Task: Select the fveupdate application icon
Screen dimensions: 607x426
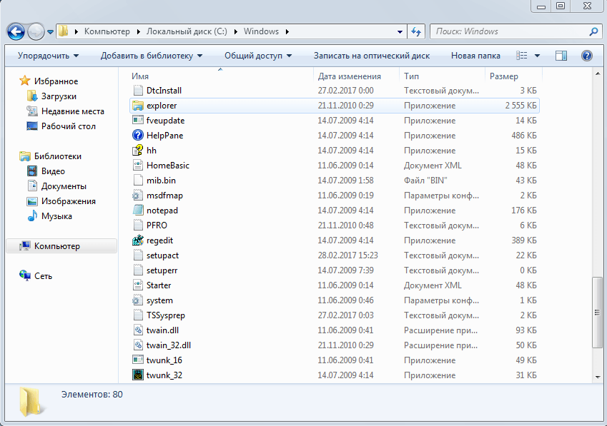Action: point(138,120)
